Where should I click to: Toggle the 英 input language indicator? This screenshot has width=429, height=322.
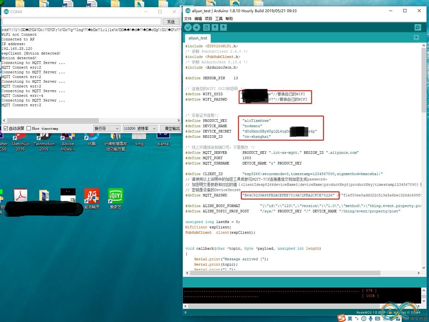[x=350, y=319]
